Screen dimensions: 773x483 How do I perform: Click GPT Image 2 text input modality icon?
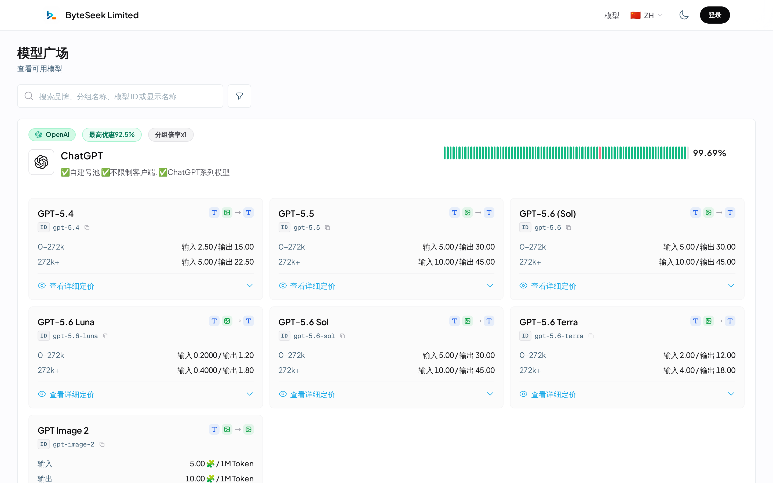click(214, 429)
